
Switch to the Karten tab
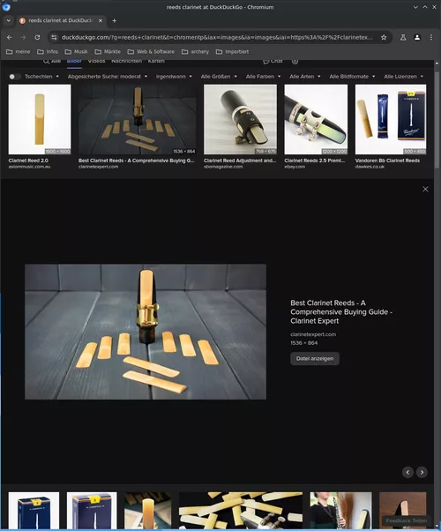(x=156, y=62)
